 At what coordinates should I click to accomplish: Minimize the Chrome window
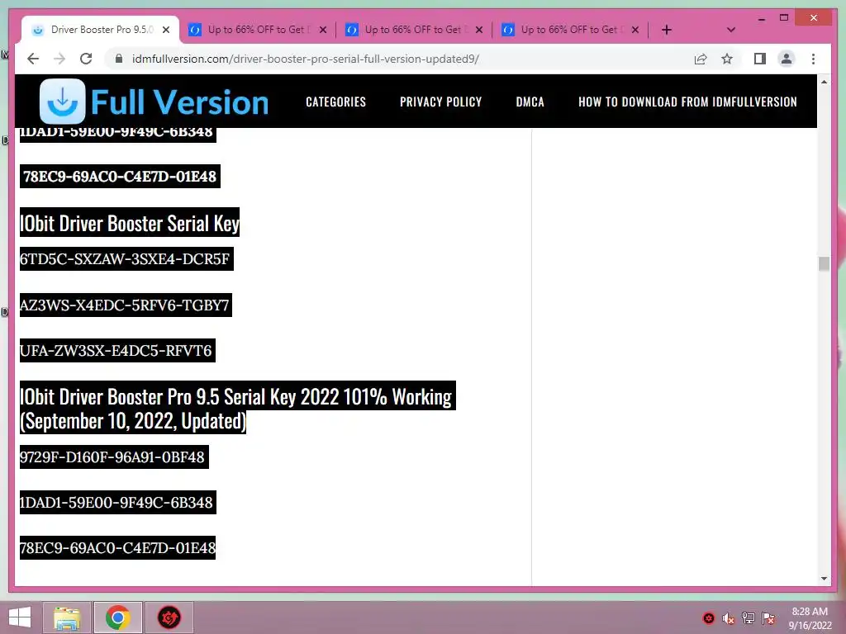tap(761, 18)
